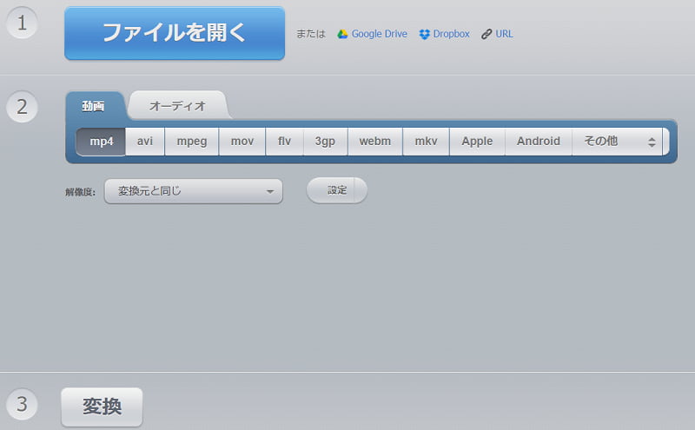Open the URL text link
The image size is (695, 430).
(504, 34)
